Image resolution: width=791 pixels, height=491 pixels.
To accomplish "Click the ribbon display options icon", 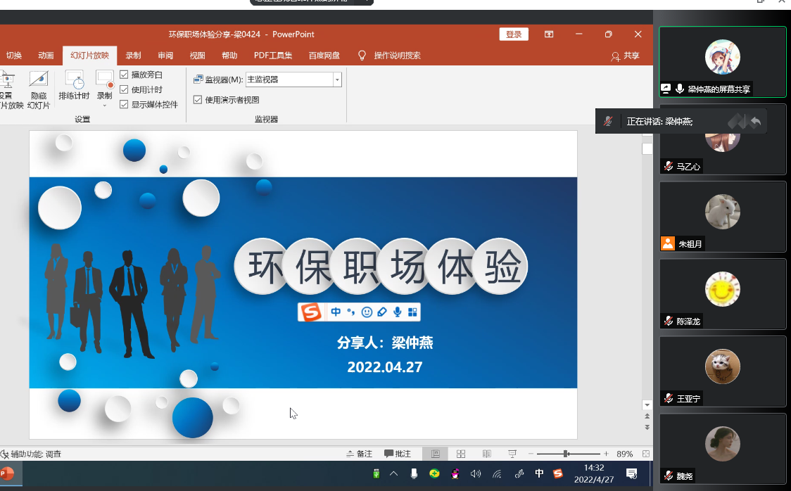I will (549, 34).
